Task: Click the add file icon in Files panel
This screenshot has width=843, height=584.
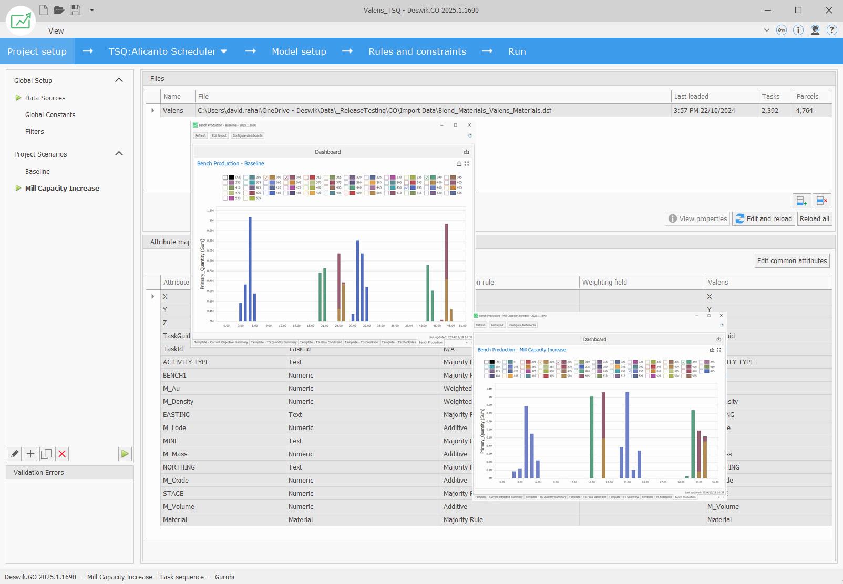Action: coord(801,201)
